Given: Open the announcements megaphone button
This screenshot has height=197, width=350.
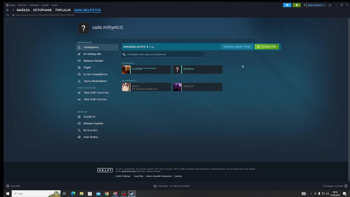Looking at the screenshot, I should (287, 5).
